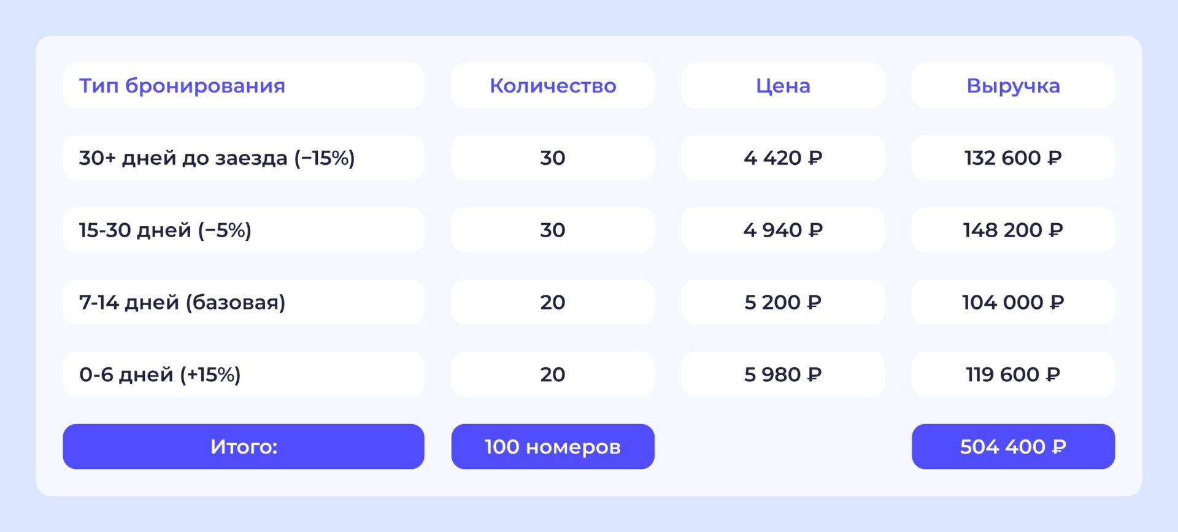Select the "Выручка" column header
Screen dimensions: 1178x532
(1012, 86)
